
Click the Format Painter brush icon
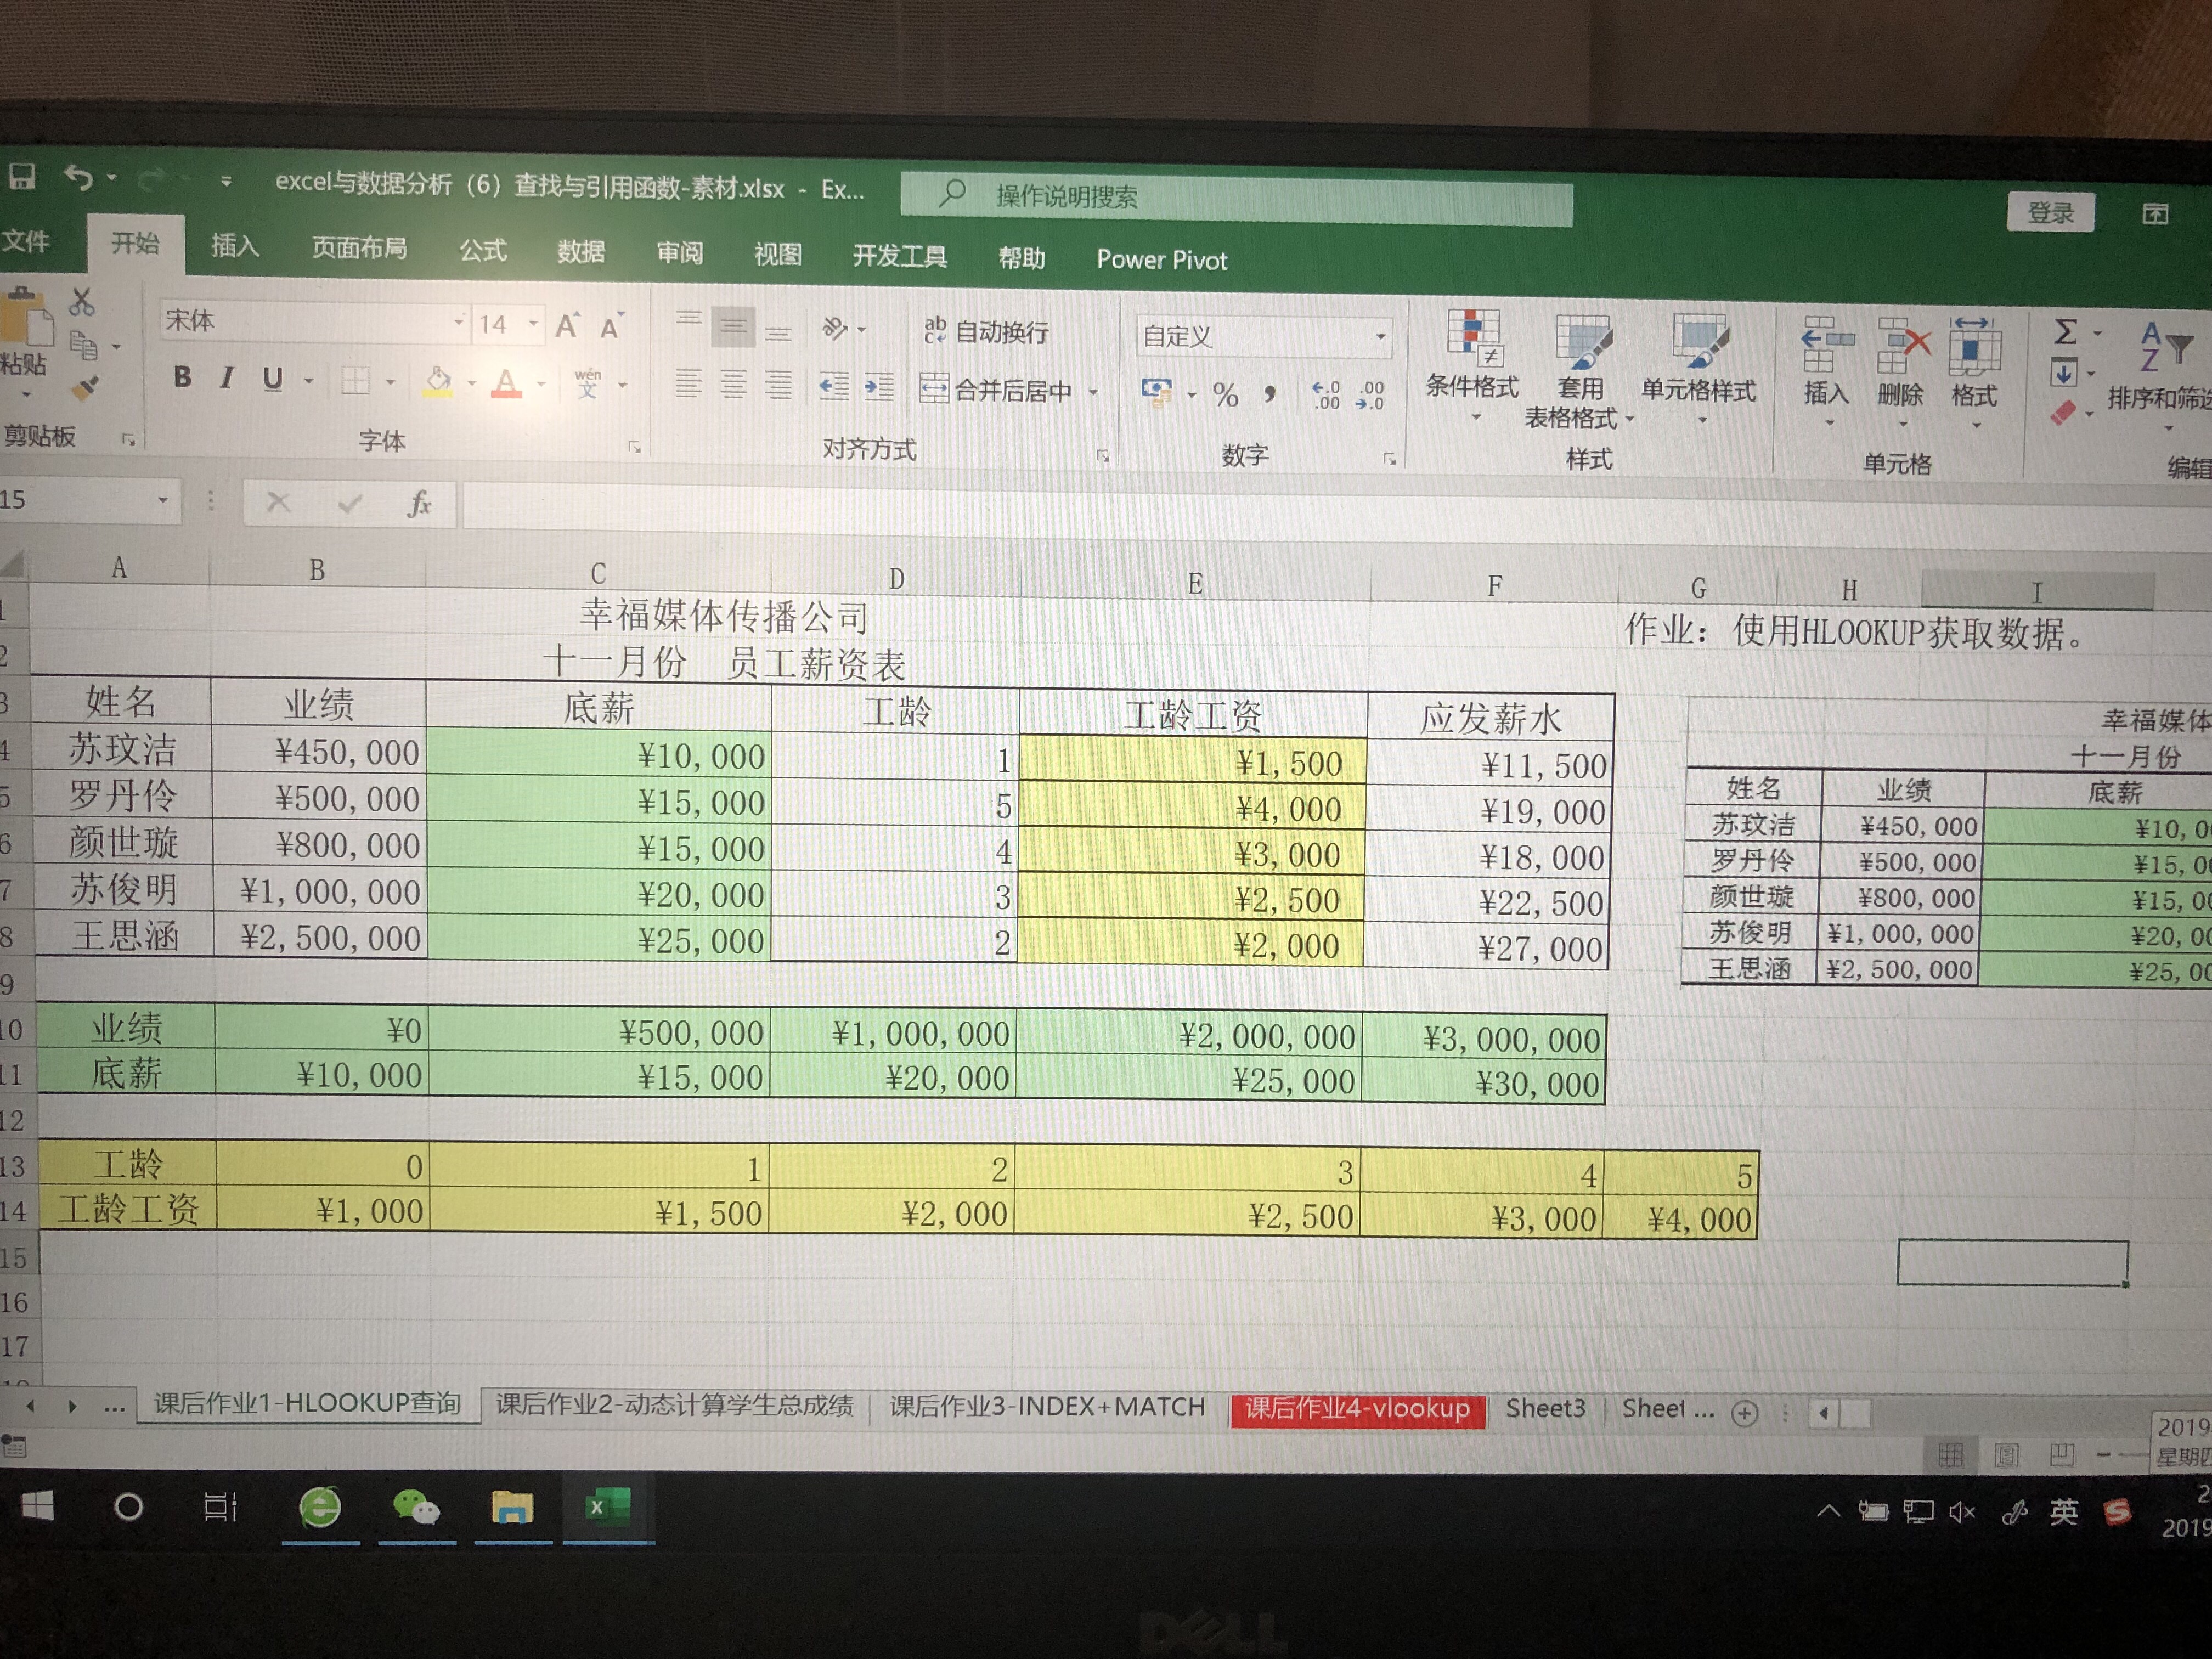[86, 387]
